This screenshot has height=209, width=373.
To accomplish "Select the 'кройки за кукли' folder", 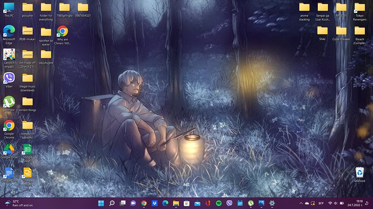I will [x=46, y=37].
